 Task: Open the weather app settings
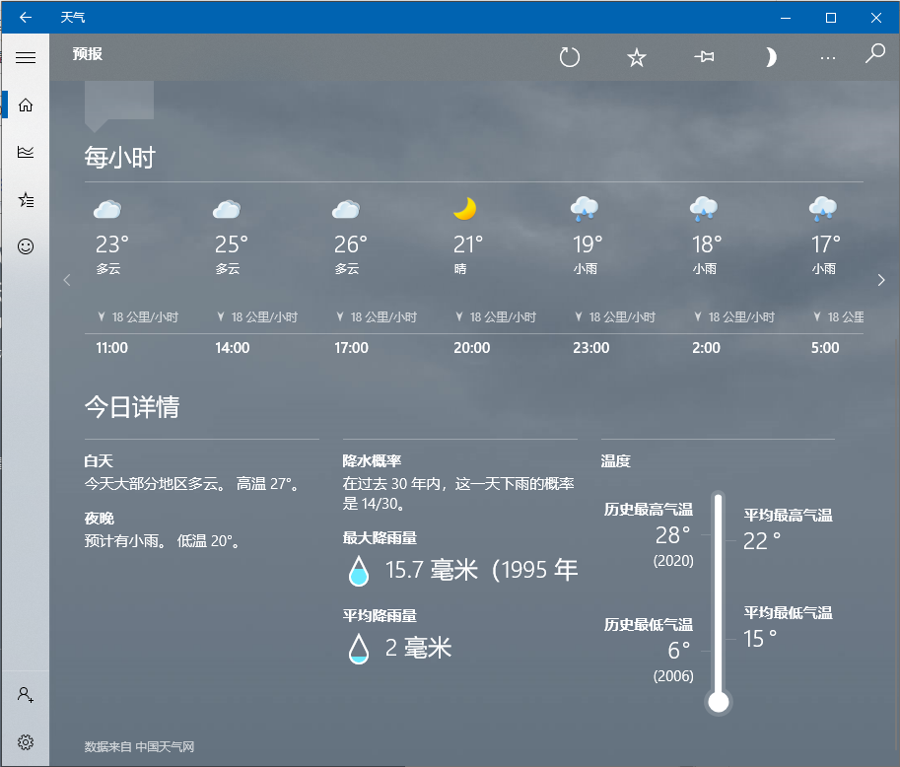click(25, 742)
